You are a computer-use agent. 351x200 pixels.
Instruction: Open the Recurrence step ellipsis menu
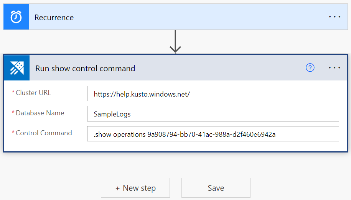335,17
